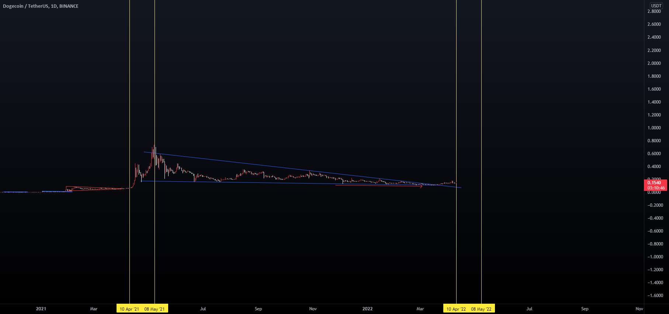Click the Jul label after 08 May '22
This screenshot has height=314, width=669.
(529, 309)
